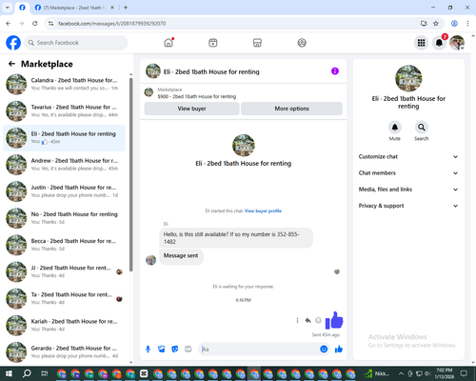Viewport: 476px width, 381px height.
Task: Choose a GIF icon
Action: [x=188, y=350]
